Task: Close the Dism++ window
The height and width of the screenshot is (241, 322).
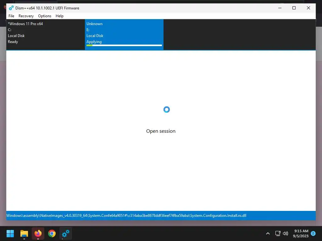Action: [x=308, y=8]
